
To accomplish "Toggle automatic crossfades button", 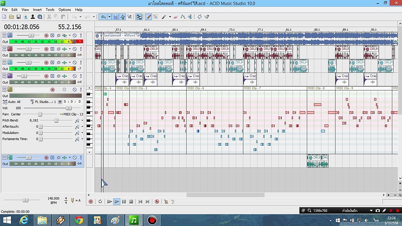I will click(x=115, y=17).
